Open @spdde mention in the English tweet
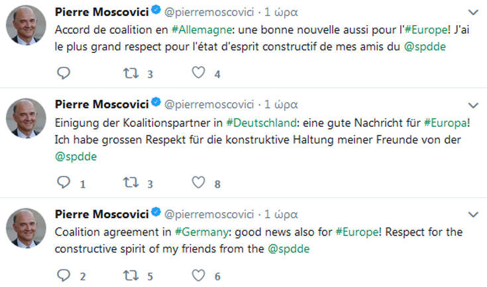Viewport: 487px width, 287px height. pyautogui.click(x=288, y=249)
